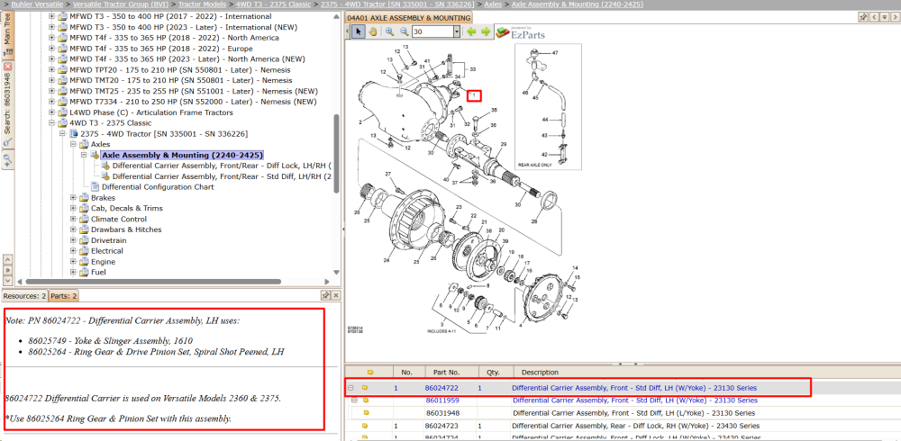Viewport: 901px width, 441px height.
Task: Pin the notes panel
Action: click(325, 295)
